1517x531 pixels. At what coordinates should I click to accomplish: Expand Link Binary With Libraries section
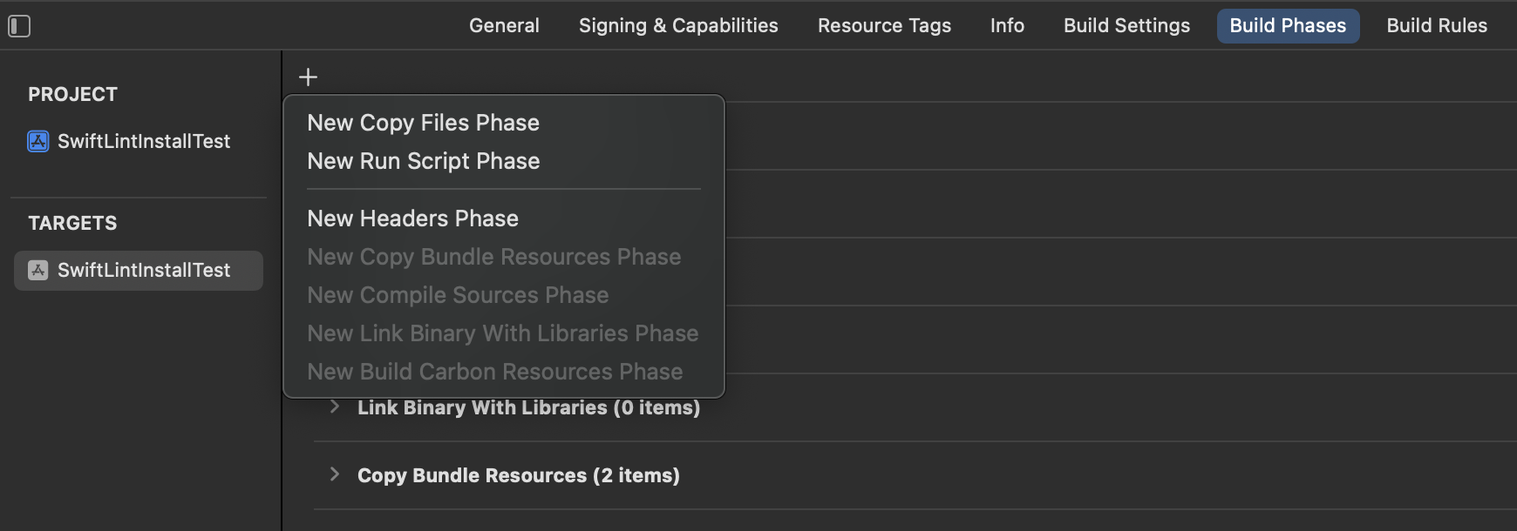334,407
